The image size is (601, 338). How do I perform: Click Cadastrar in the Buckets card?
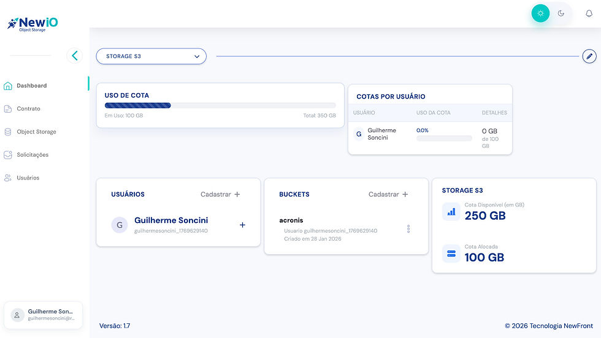[x=388, y=195]
